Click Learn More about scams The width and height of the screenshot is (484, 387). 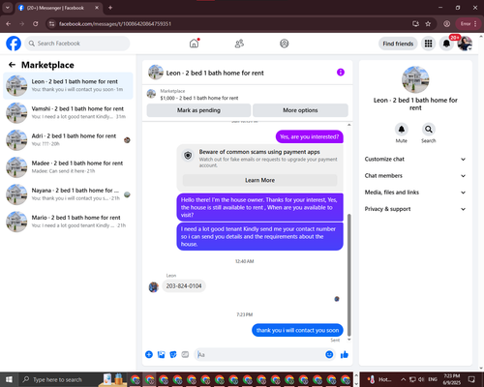pos(259,180)
